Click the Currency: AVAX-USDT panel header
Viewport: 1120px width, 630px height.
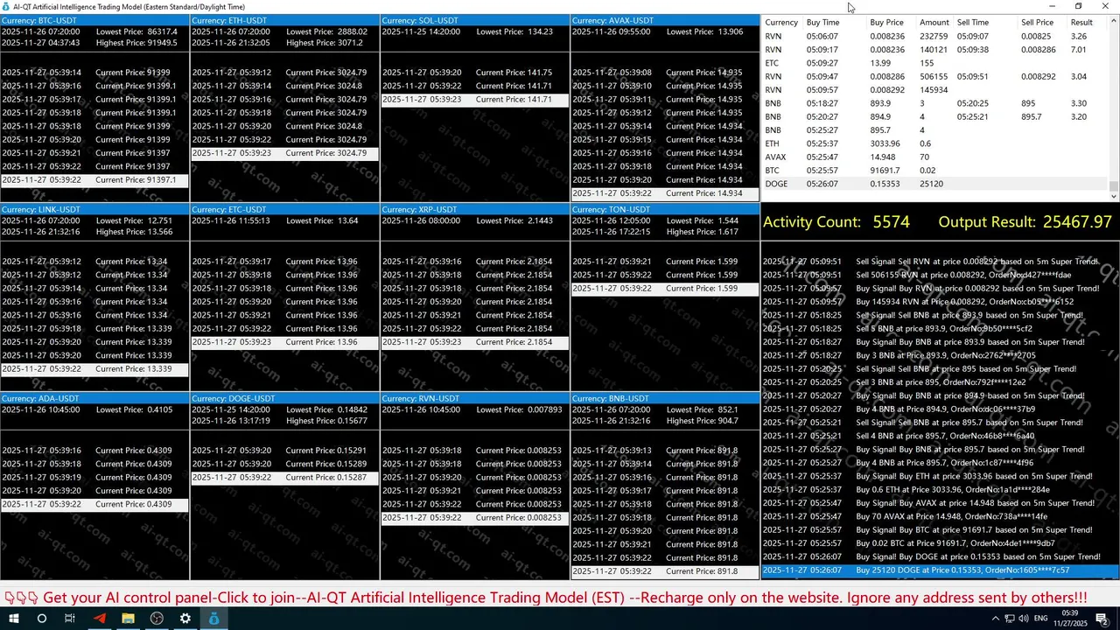click(x=665, y=20)
